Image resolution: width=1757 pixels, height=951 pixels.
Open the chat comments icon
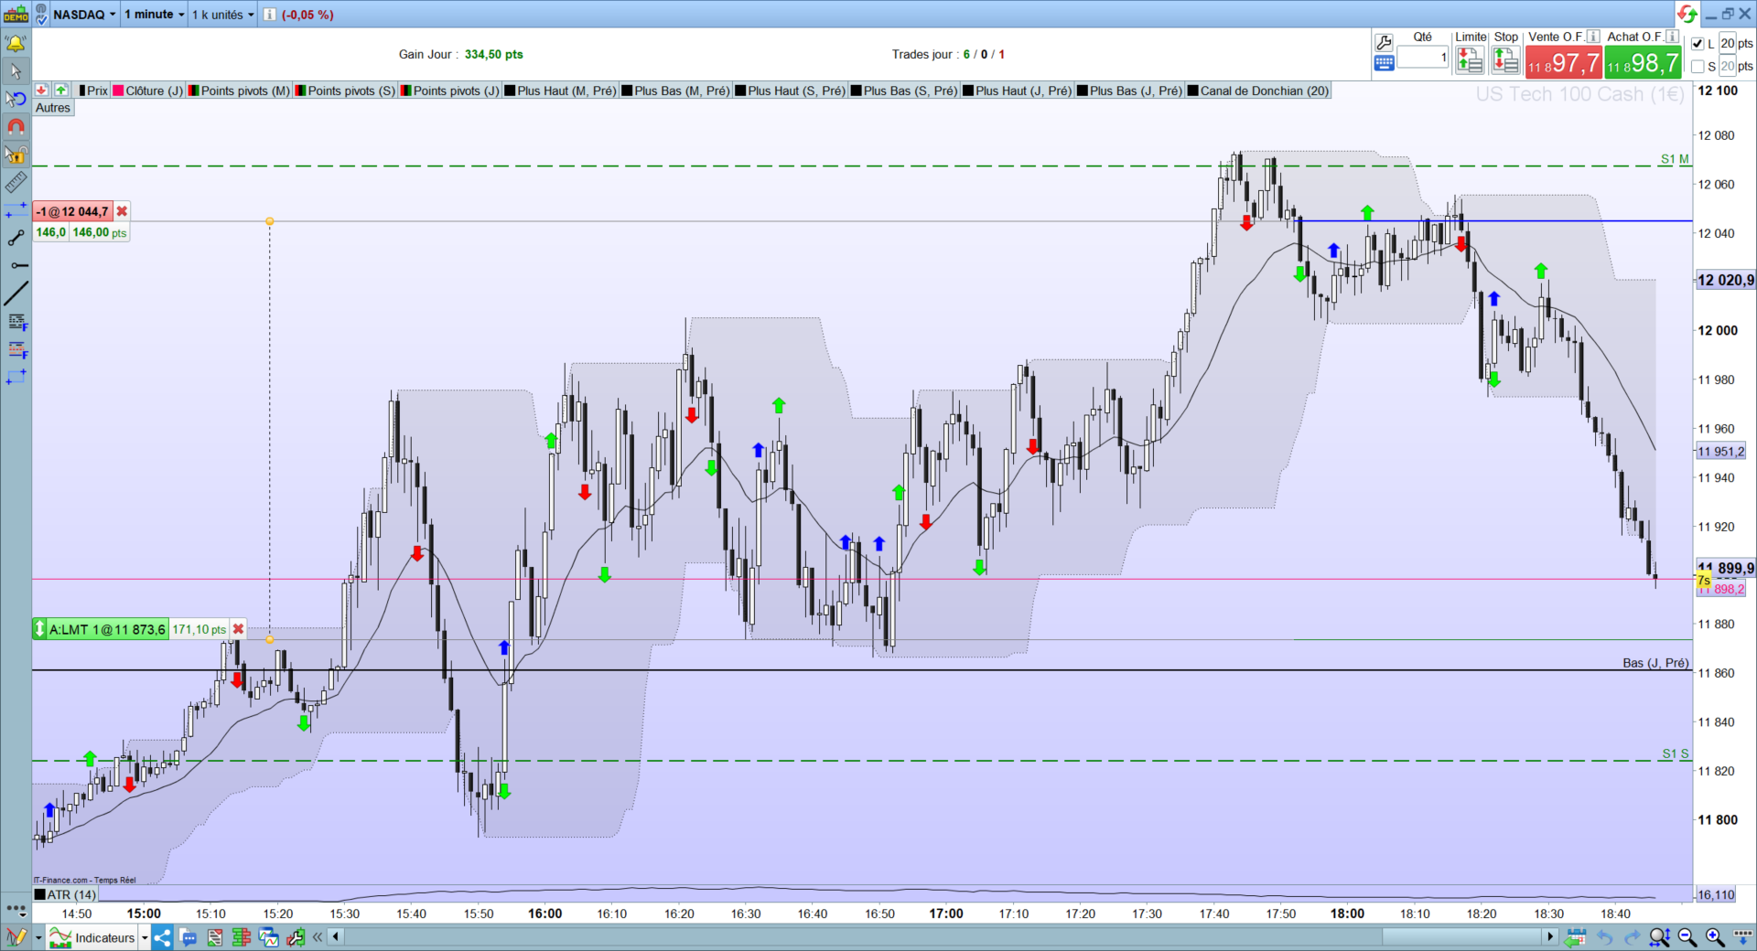[x=189, y=937]
